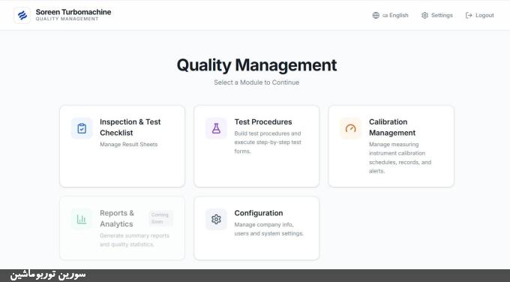
Task: Click 'Build test procedures and execute' description
Action: pyautogui.click(x=268, y=142)
